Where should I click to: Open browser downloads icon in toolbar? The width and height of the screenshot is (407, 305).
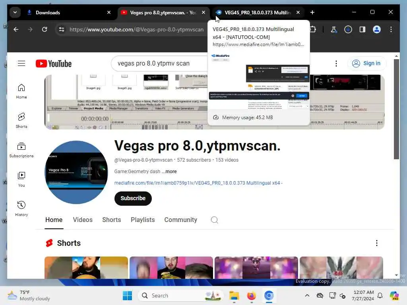tap(348, 29)
